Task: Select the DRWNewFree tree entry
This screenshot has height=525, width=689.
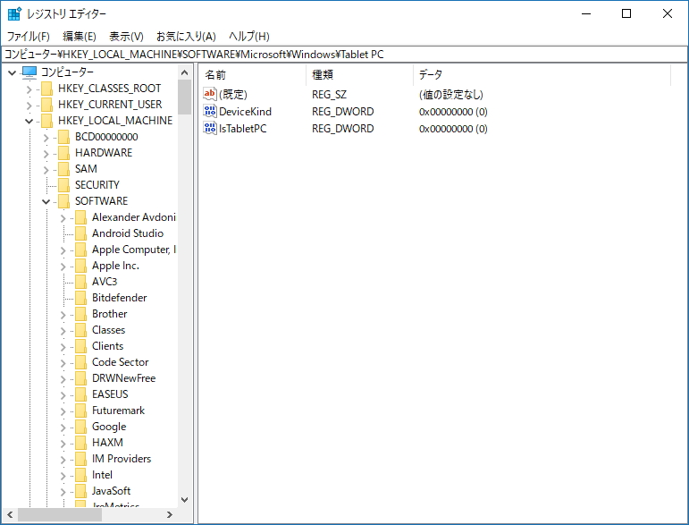Action: pos(124,378)
